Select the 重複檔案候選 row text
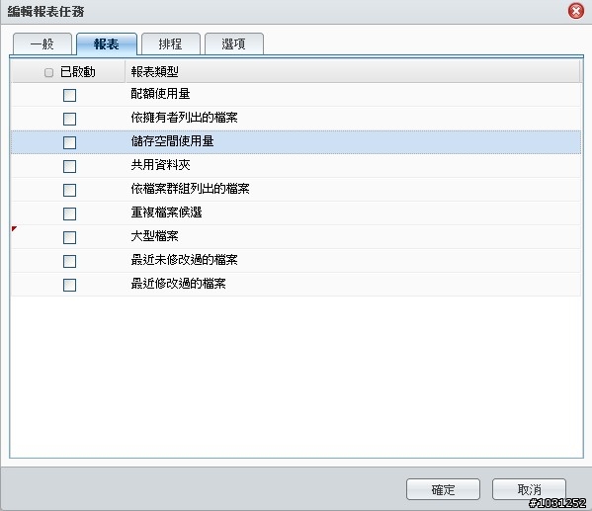 (166, 213)
